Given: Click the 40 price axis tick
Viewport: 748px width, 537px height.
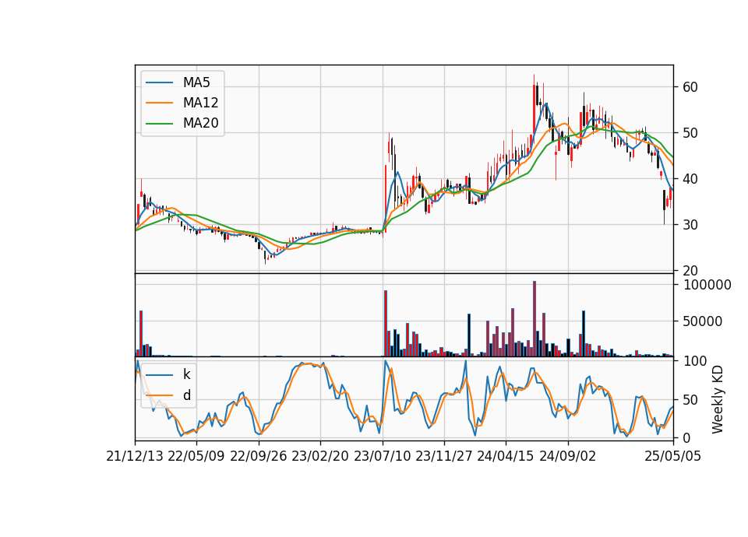Looking at the screenshot, I should coord(690,179).
